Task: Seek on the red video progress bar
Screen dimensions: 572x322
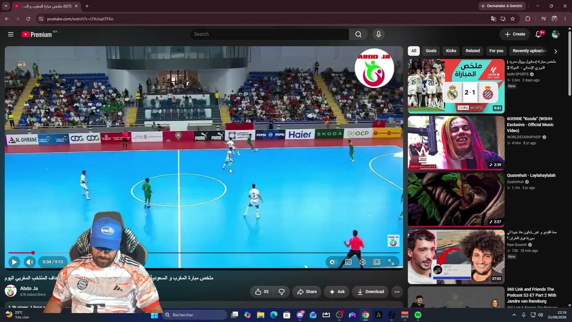Action: point(204,253)
